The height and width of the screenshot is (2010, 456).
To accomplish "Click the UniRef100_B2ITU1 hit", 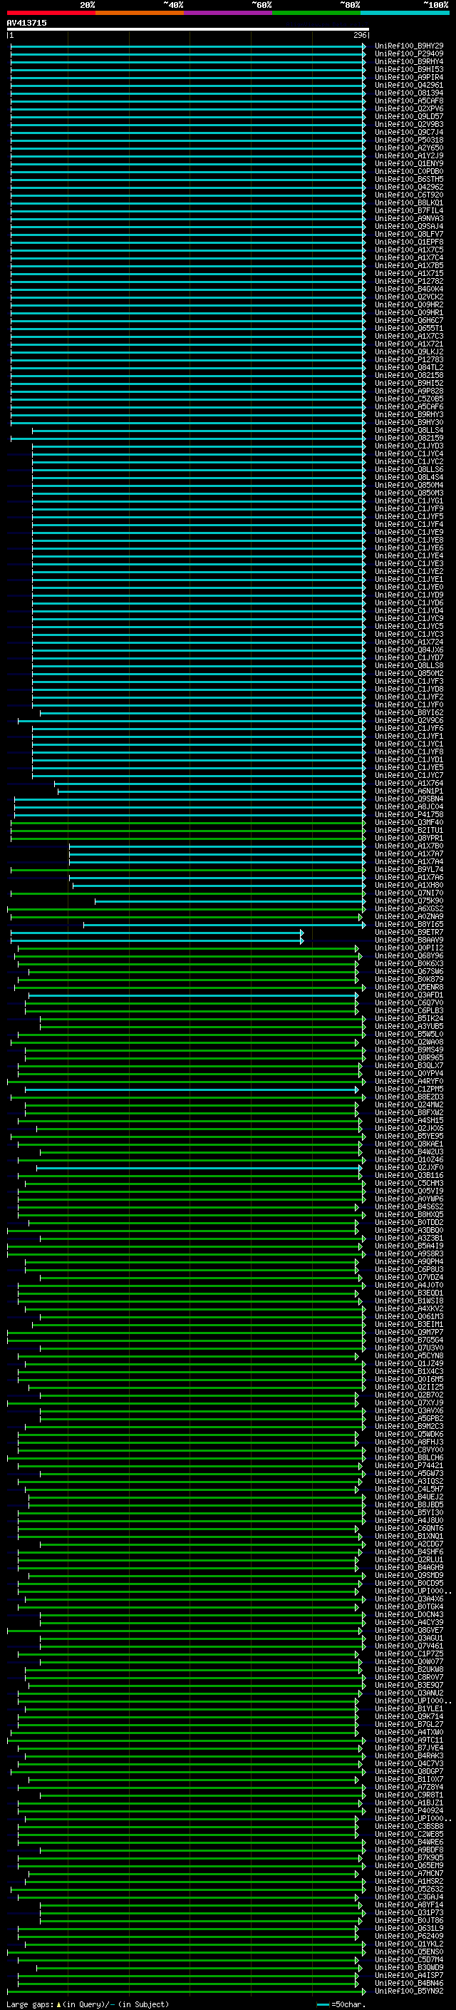I will (x=409, y=829).
